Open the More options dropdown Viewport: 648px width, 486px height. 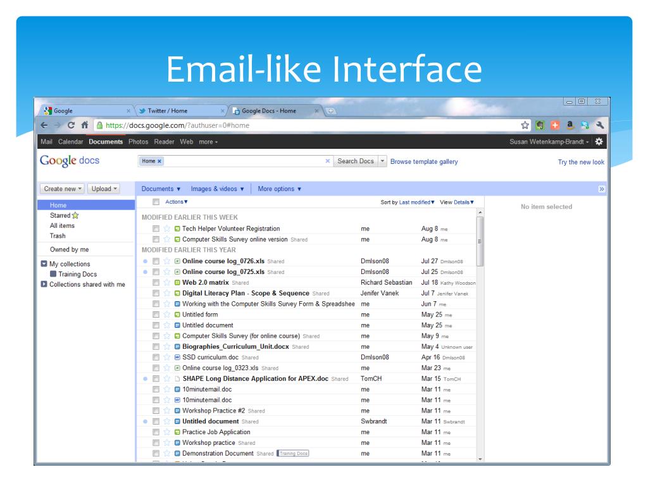point(279,189)
